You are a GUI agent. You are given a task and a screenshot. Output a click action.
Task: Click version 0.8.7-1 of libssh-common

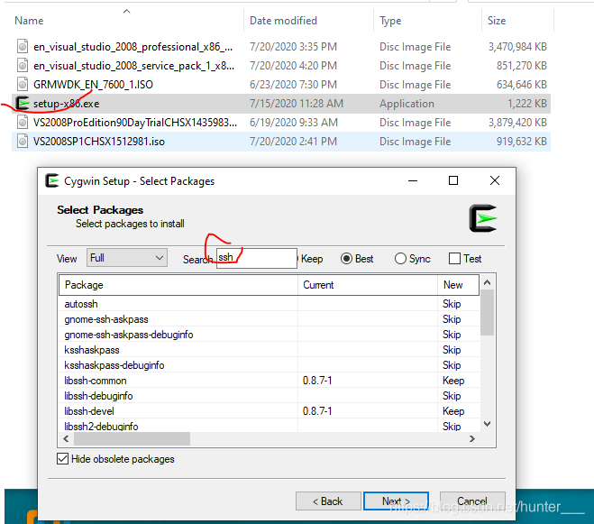tap(317, 381)
